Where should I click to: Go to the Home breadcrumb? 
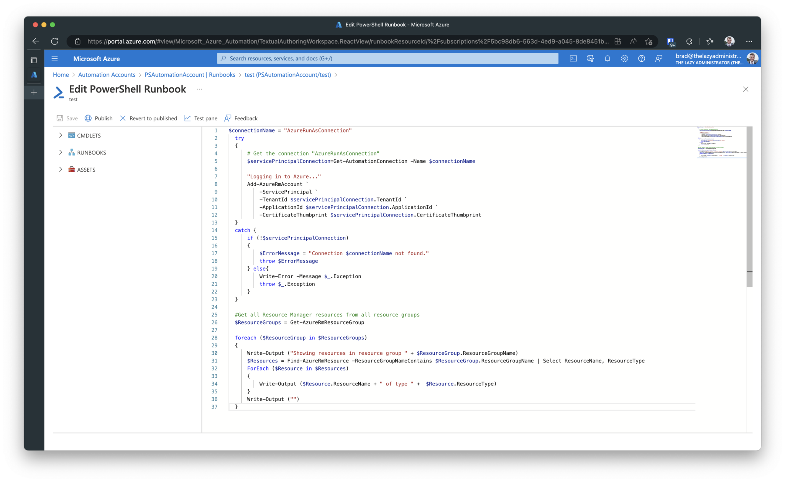tap(61, 75)
